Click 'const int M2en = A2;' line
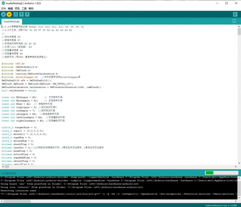Screen dimensions: 241x207 [16, 104]
